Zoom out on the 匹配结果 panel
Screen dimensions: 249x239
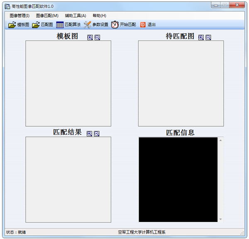tap(97, 134)
